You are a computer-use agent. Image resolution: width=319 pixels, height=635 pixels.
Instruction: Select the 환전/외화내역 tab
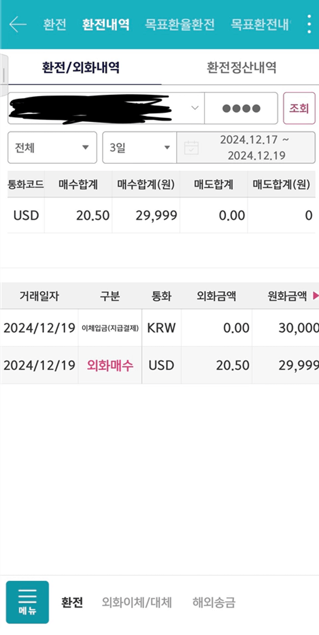click(x=81, y=67)
